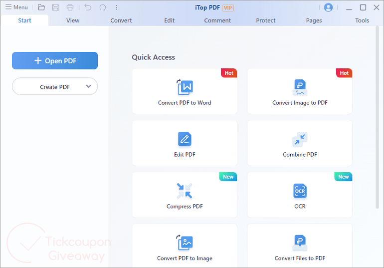
Task: Click the Combine PDF arrows icon
Action: (300, 139)
